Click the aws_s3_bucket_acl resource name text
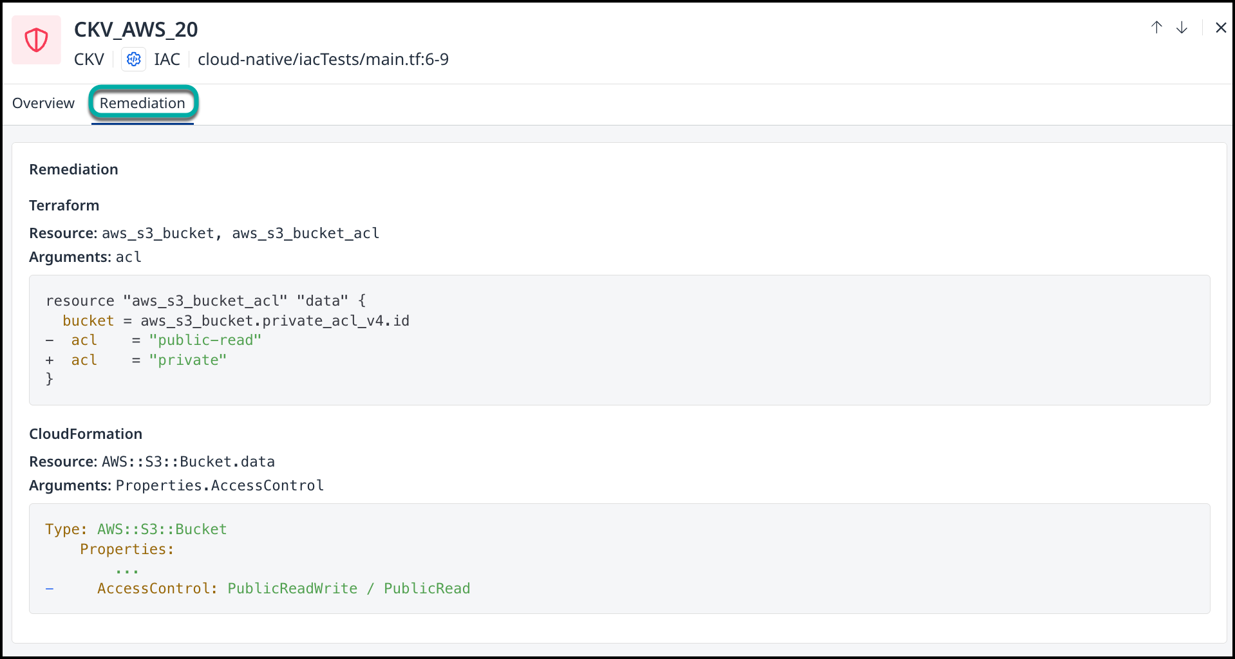This screenshot has height=659, width=1235. (x=305, y=233)
